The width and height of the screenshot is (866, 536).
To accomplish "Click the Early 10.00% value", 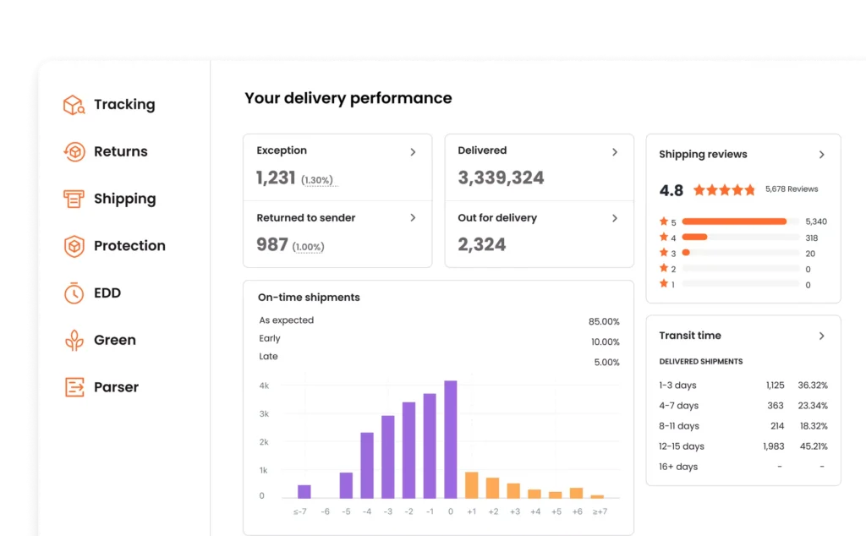I will point(606,342).
